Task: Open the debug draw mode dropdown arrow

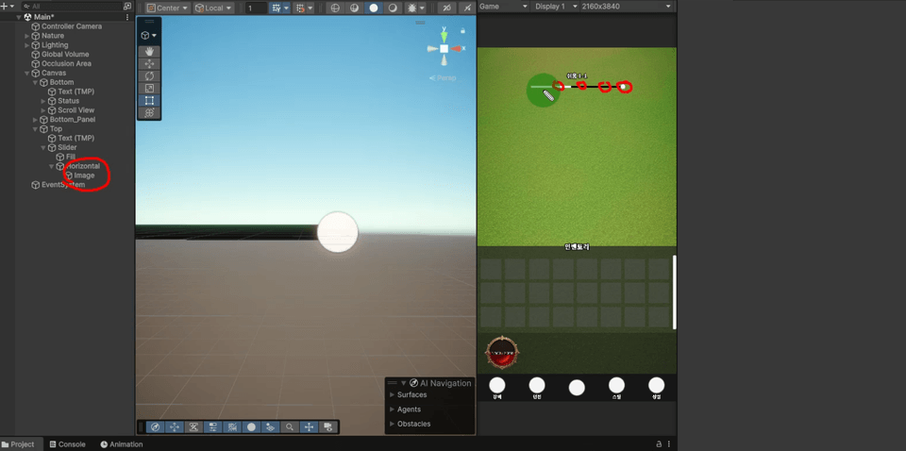Action: [423, 8]
